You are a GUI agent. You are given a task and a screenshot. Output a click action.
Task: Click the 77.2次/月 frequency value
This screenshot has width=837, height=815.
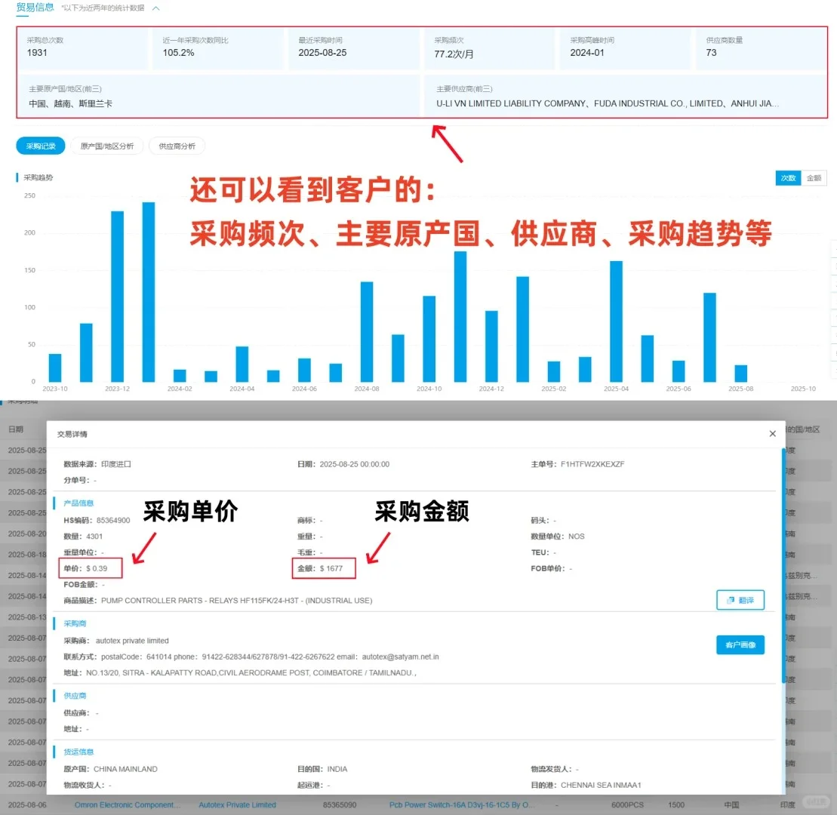[454, 54]
